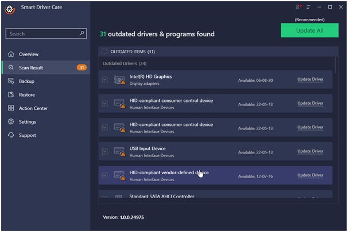Click Update Driver for USB Input Device
The image size is (349, 232).
tap(310, 151)
